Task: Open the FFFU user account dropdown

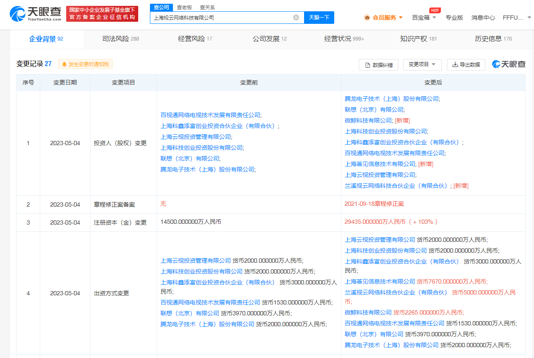Action: [517, 18]
